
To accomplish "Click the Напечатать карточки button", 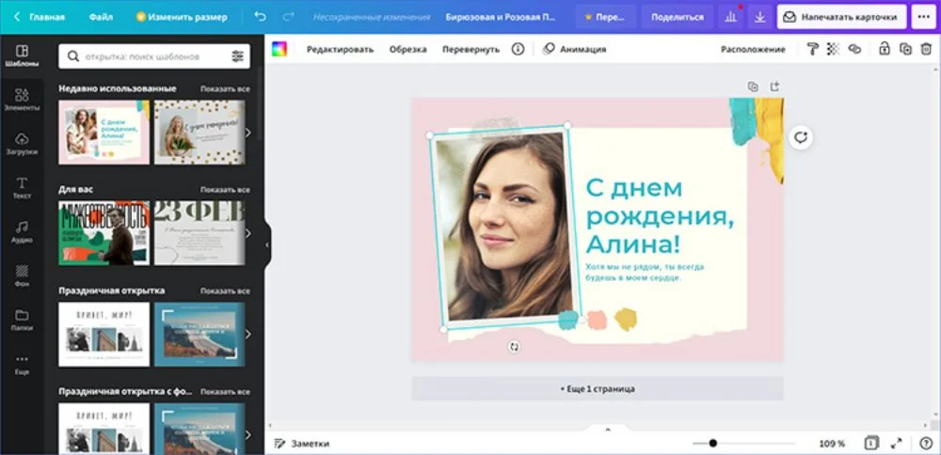I will 841,17.
